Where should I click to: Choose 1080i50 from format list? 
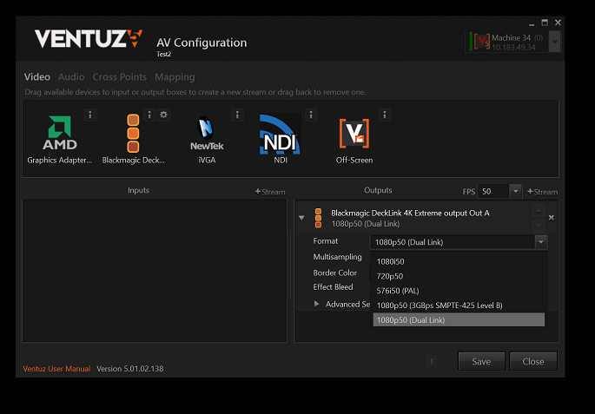coord(390,261)
